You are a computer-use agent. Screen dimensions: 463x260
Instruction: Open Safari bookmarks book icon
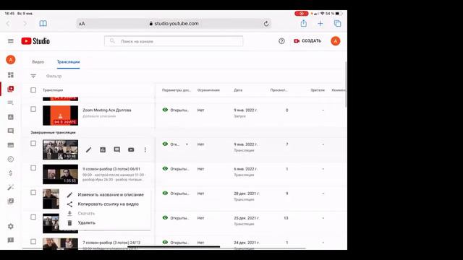(43, 23)
